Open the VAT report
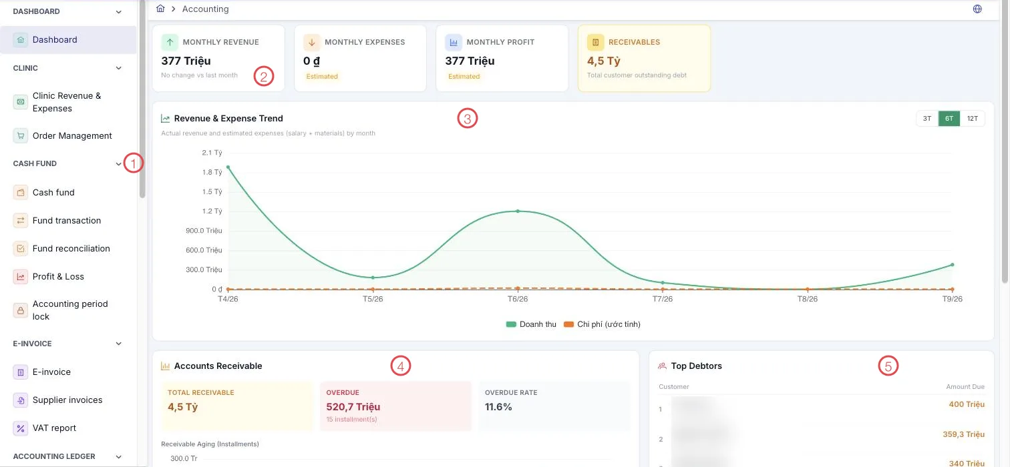Viewport: 1010px width, 467px height. point(68,428)
